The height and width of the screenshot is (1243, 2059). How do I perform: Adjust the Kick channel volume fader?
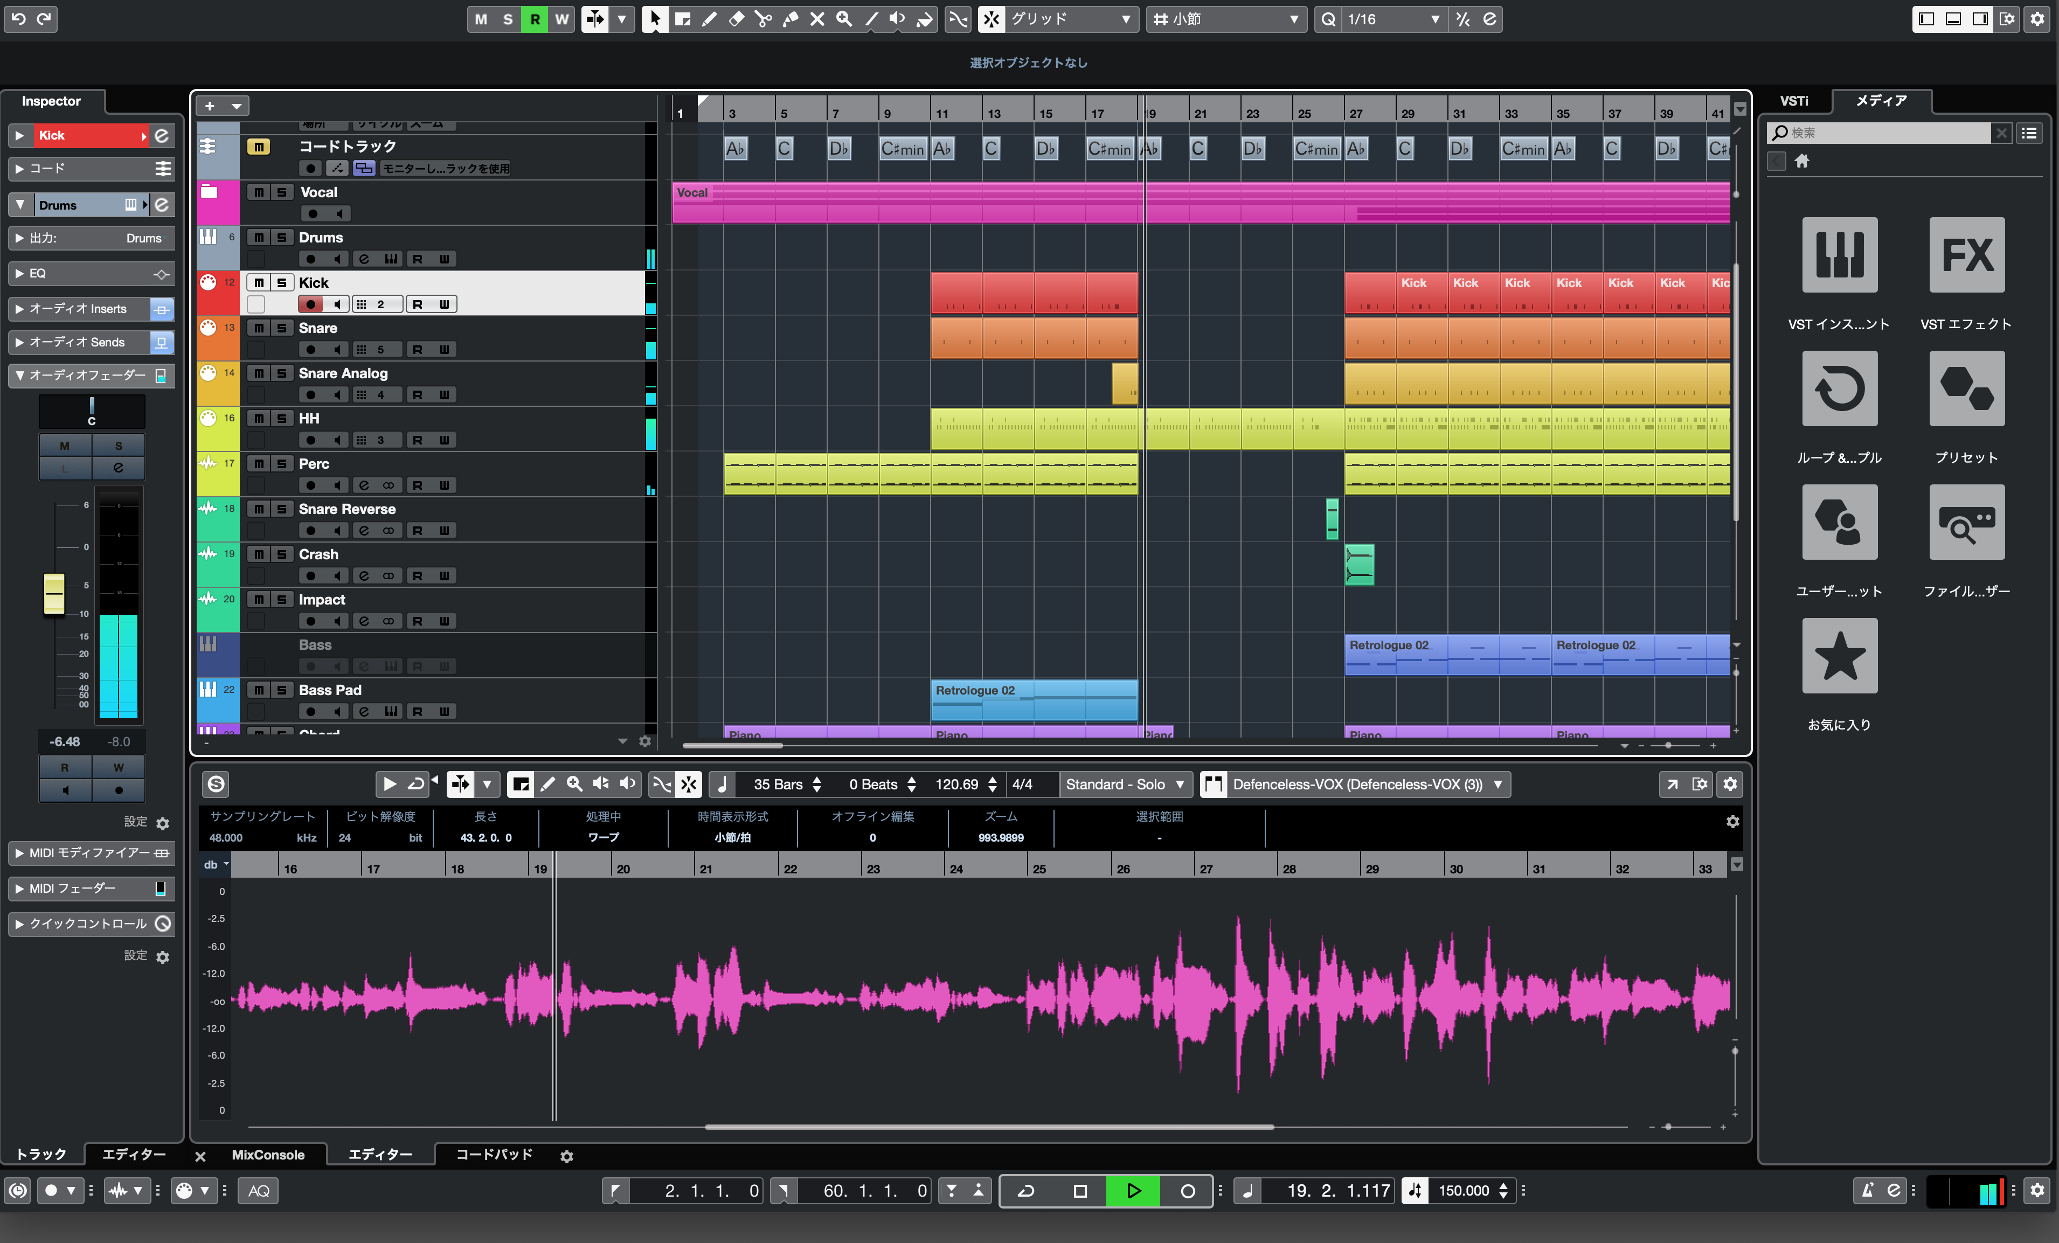[x=54, y=593]
